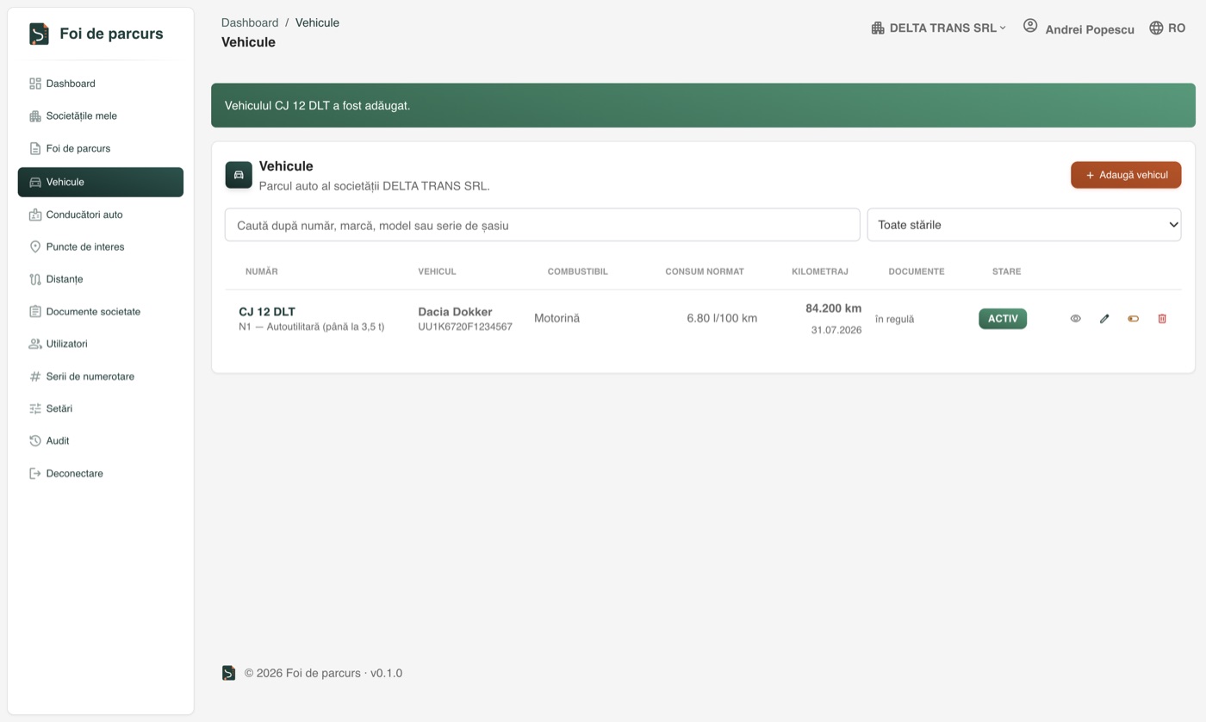Click the vehicle search input field
Screen dimensions: 1206x722
[x=542, y=225]
